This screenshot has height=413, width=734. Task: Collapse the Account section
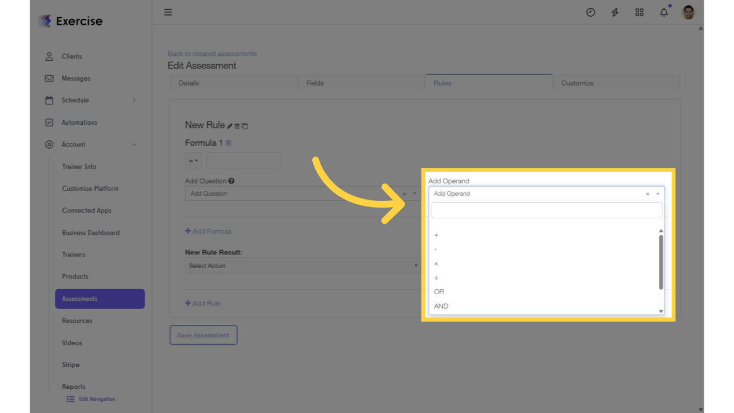[135, 144]
